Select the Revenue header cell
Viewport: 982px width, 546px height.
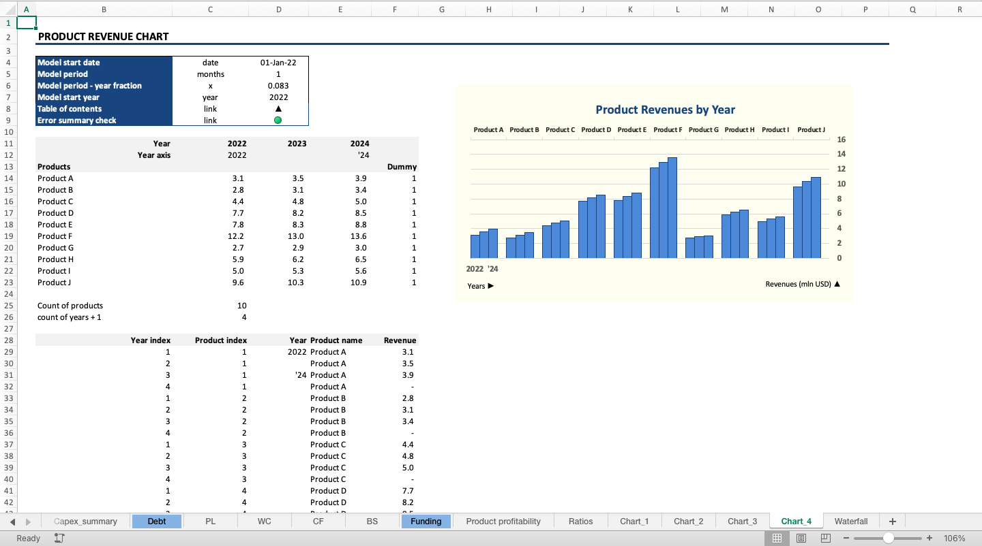tap(395, 340)
